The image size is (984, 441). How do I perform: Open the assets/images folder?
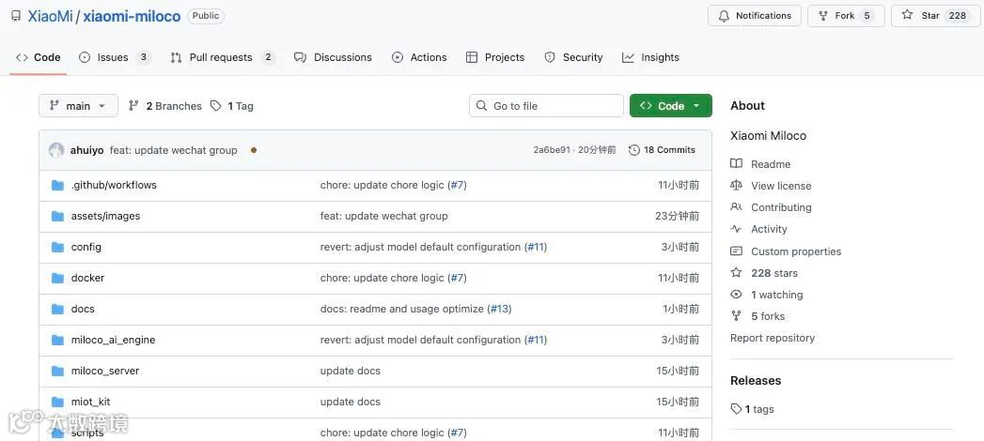tap(105, 216)
